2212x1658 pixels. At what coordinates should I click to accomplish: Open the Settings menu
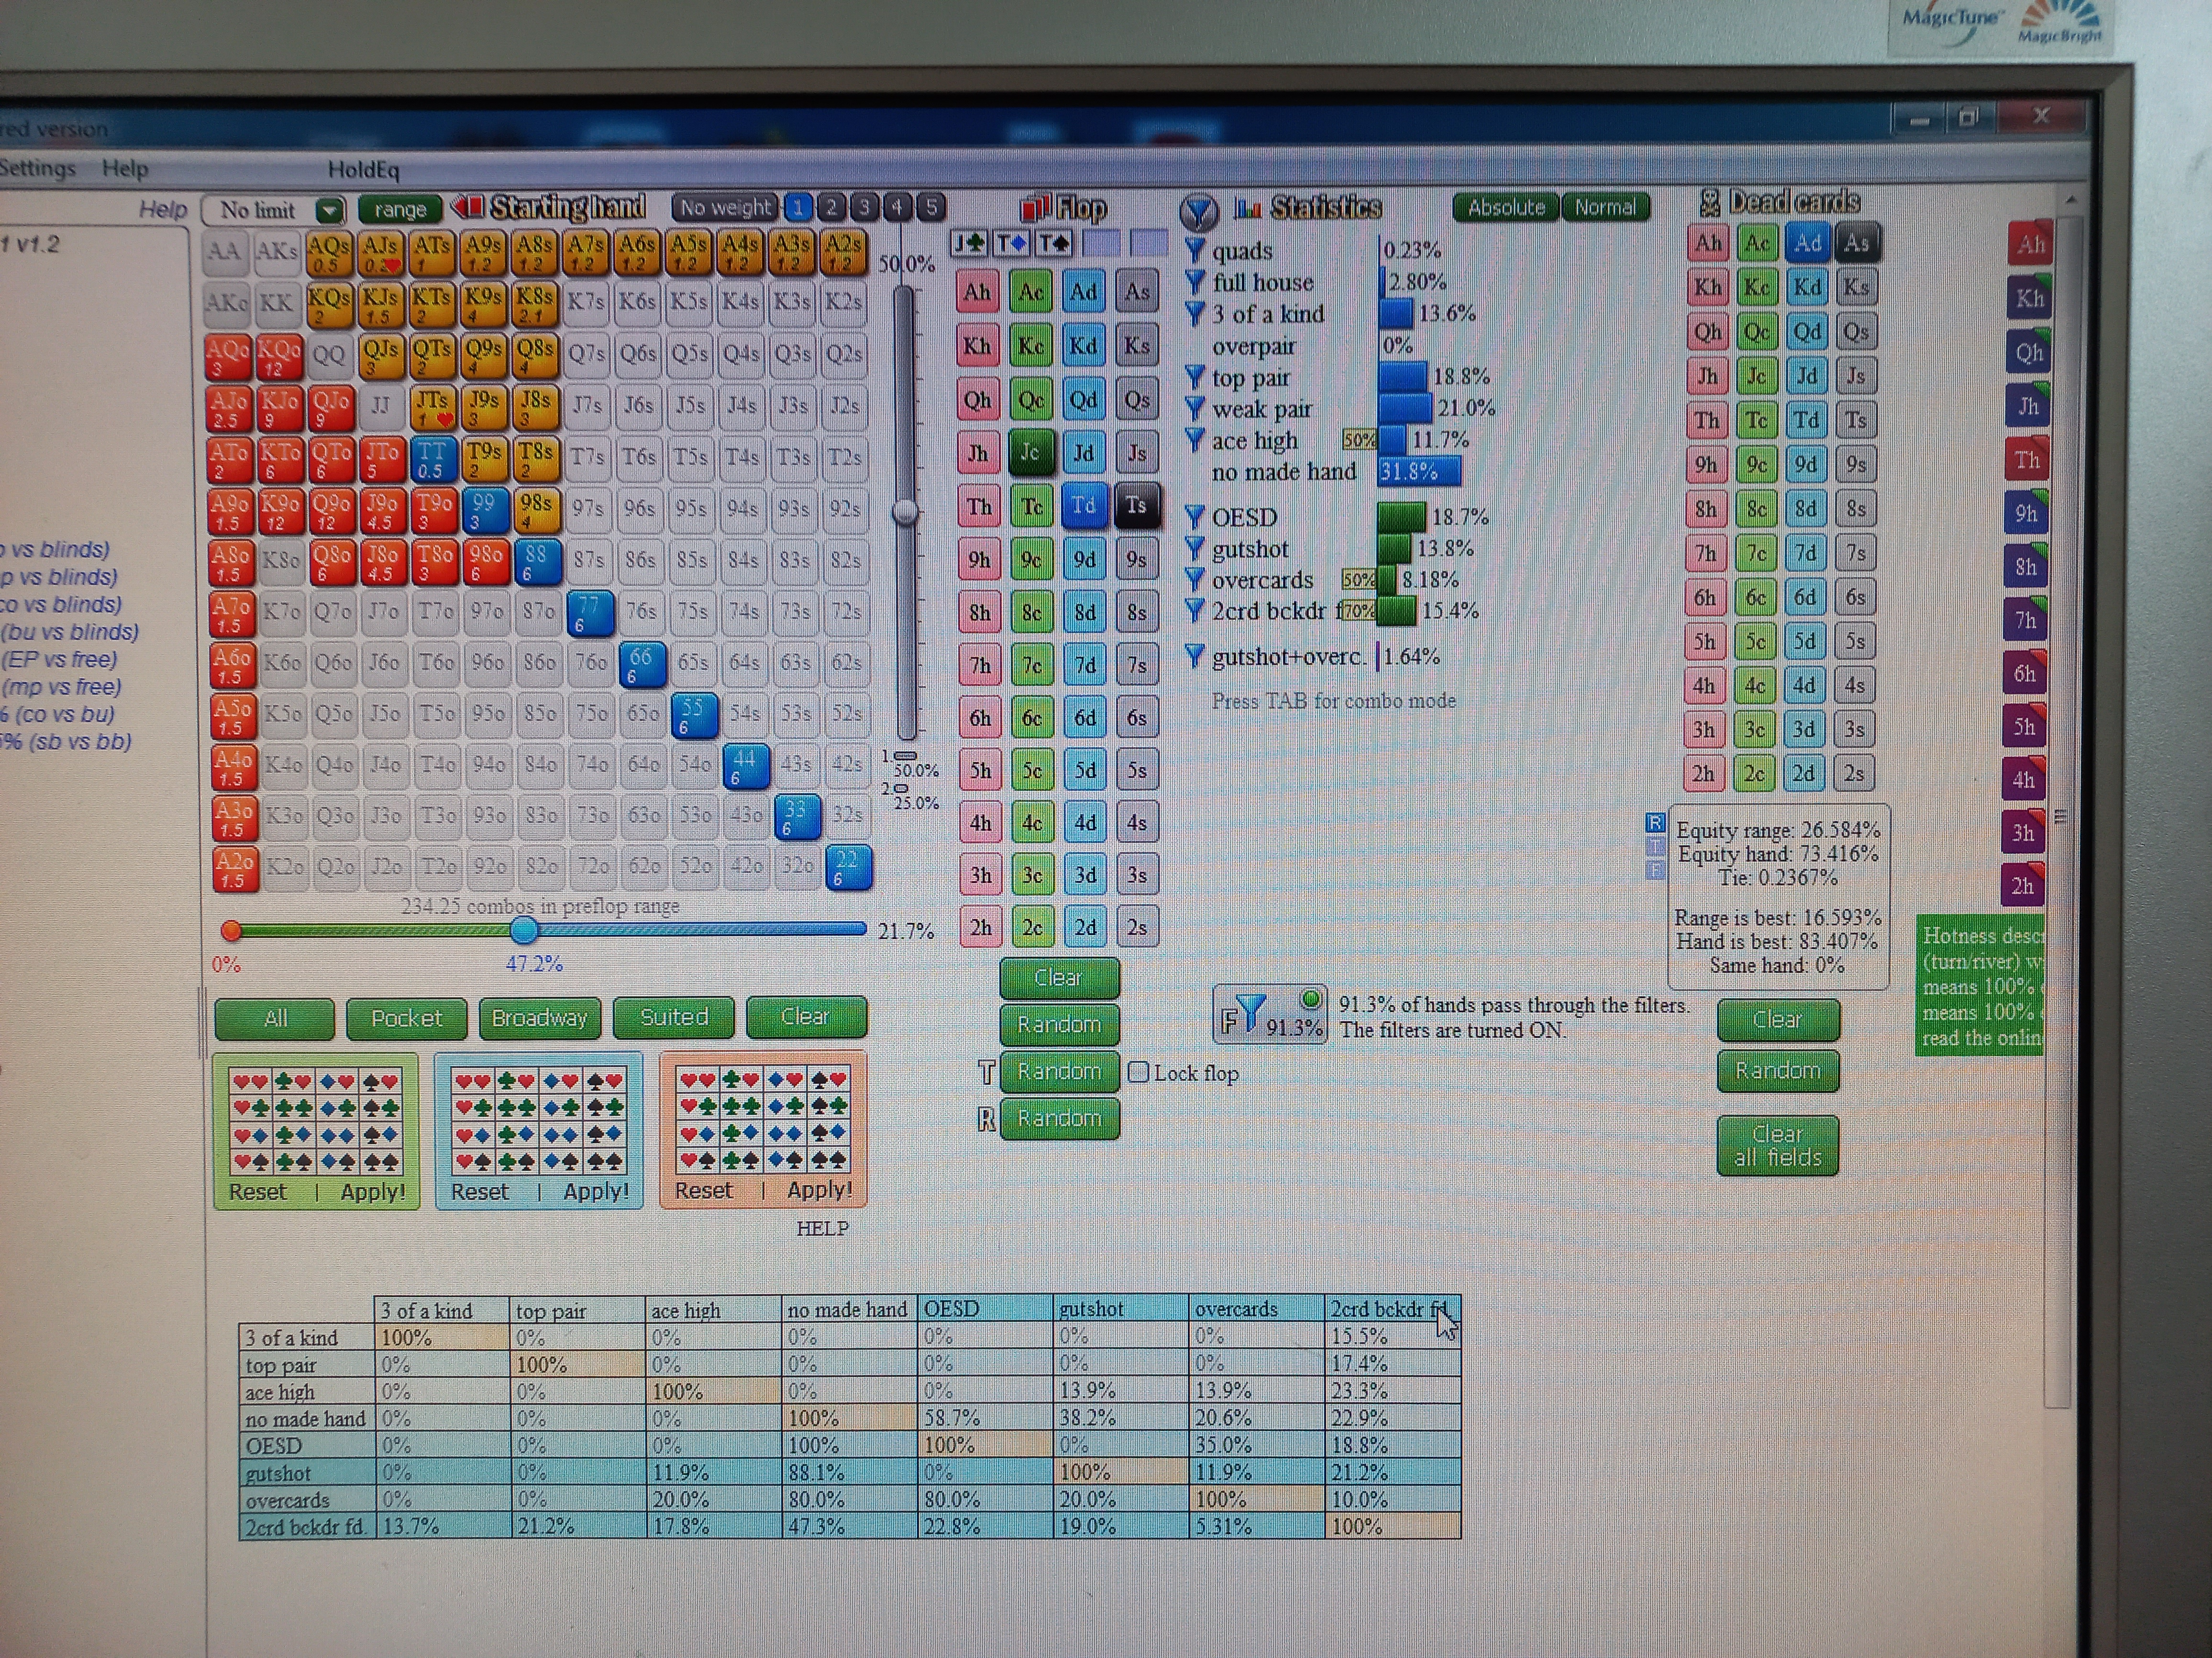pyautogui.click(x=37, y=168)
